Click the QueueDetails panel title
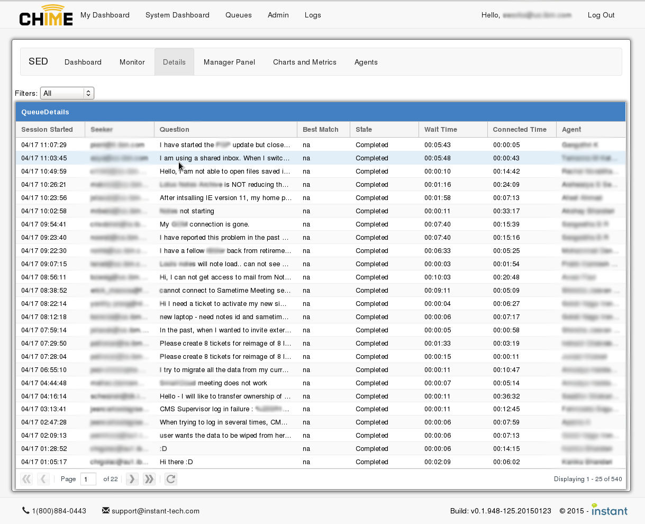 pos(45,112)
